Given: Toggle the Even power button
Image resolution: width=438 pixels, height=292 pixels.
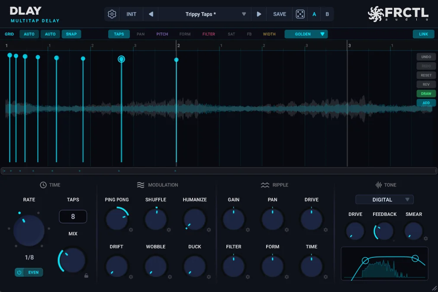Looking at the screenshot, I should coord(19,273).
